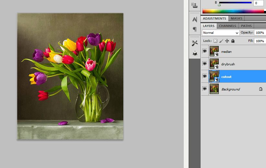
Task: Click lock transparent pixels icon
Action: [x=215, y=41]
